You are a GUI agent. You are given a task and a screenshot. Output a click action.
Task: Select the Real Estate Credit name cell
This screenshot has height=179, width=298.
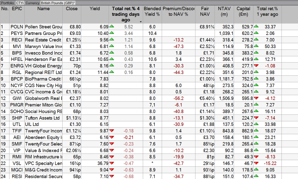44,40
